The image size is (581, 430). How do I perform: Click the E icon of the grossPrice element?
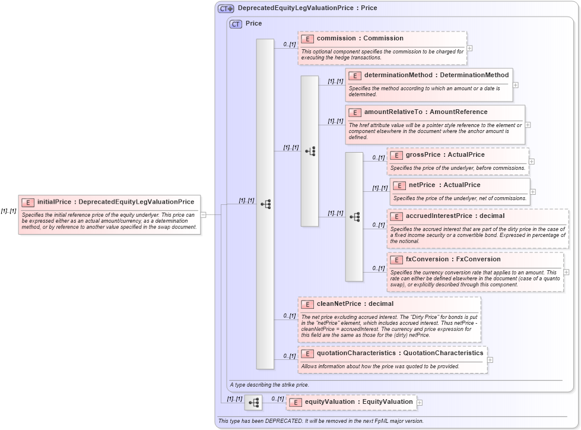tap(396, 155)
